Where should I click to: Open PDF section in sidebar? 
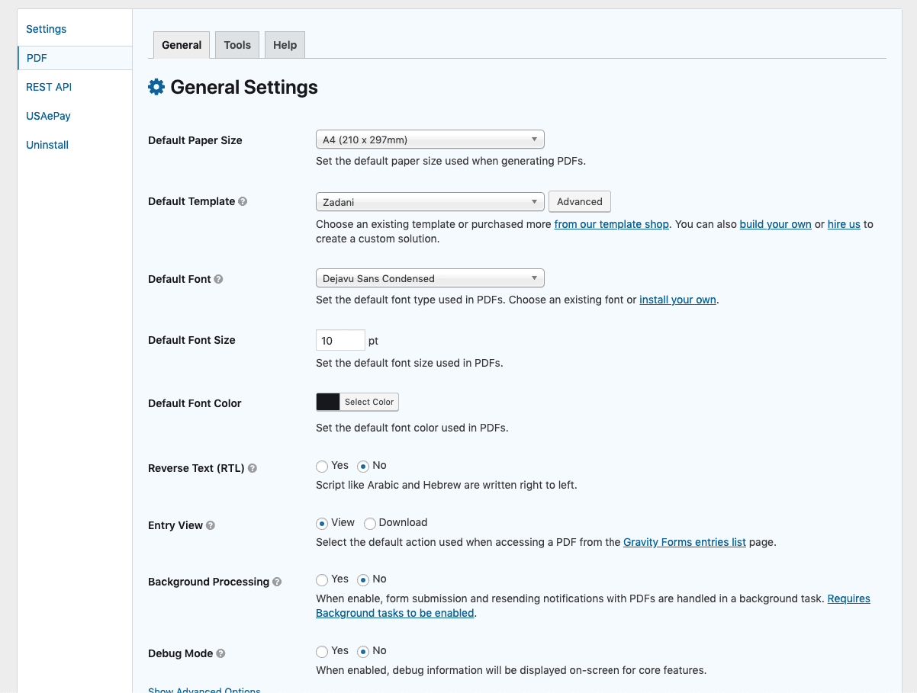(75, 58)
